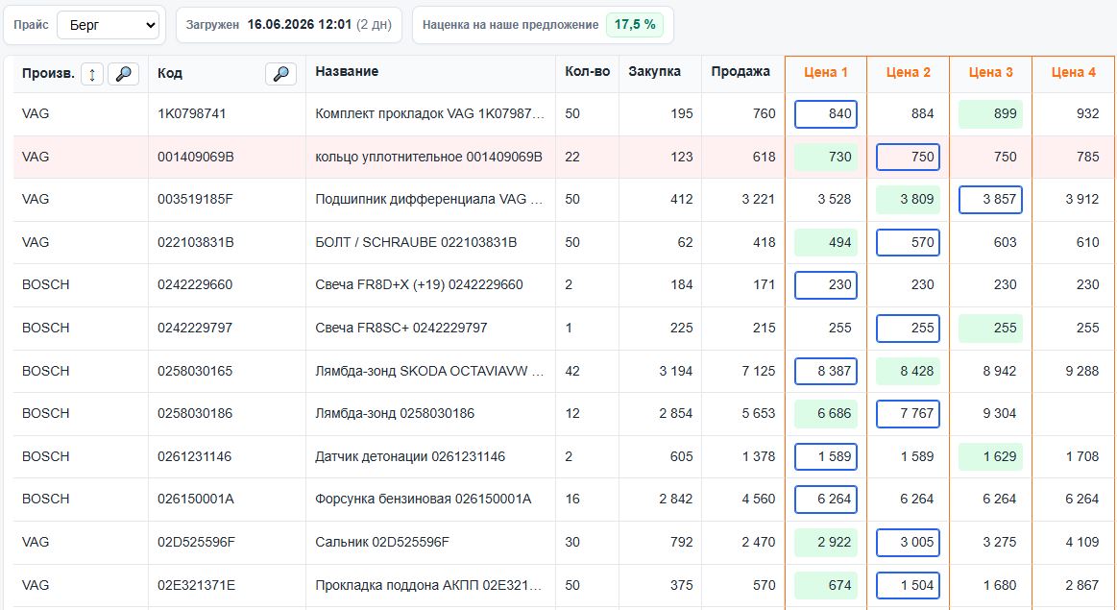This screenshot has height=610, width=1117.
Task: Click code 0242229797
Action: coord(194,328)
